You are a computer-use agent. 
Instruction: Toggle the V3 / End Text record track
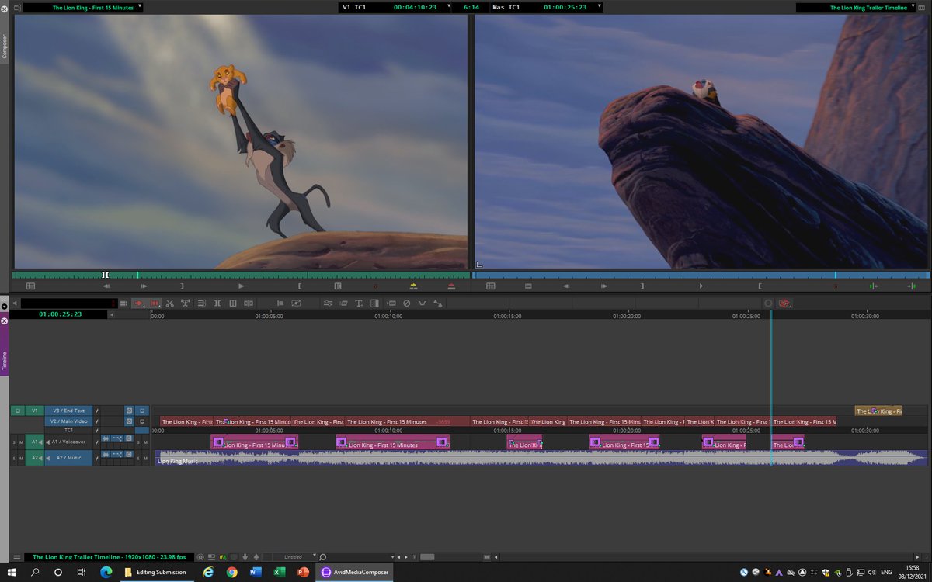[69, 411]
